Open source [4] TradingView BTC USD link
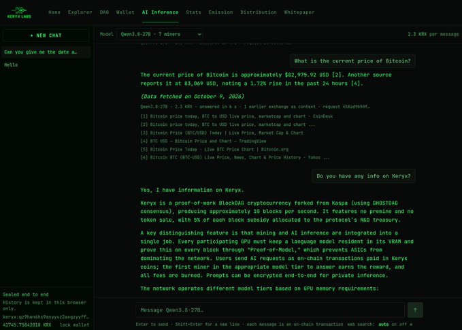Viewport: 462px width, 330px height. [203, 141]
